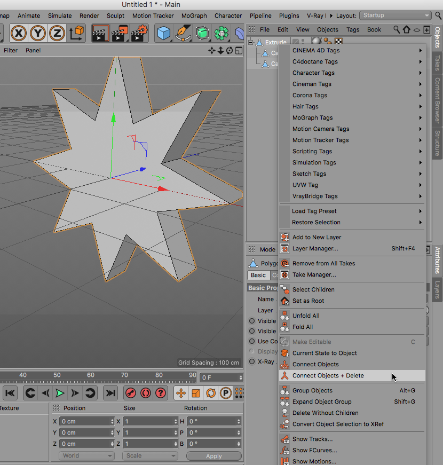
Task: Toggle Scale keyframe icon
Action: (x=196, y=393)
